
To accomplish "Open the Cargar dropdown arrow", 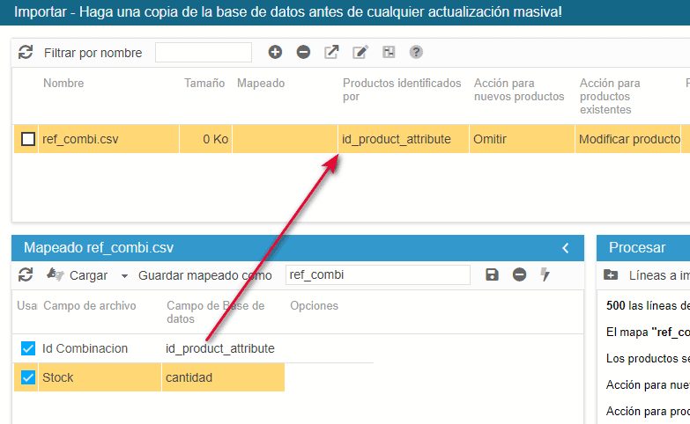I will (124, 276).
